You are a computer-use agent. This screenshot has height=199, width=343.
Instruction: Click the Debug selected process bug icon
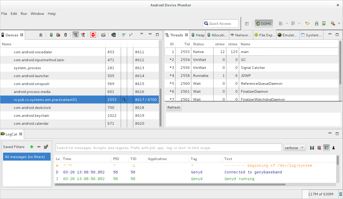click(x=41, y=35)
